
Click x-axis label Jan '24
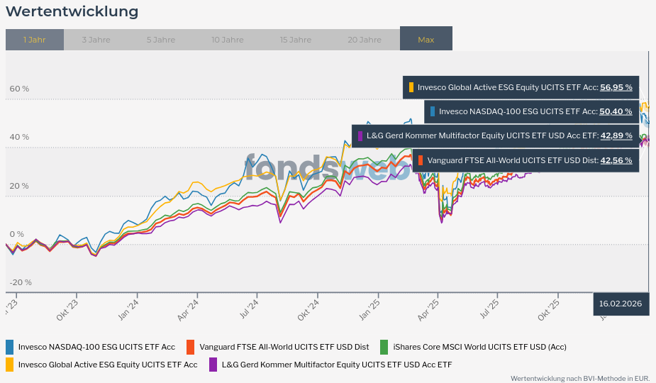(x=128, y=311)
